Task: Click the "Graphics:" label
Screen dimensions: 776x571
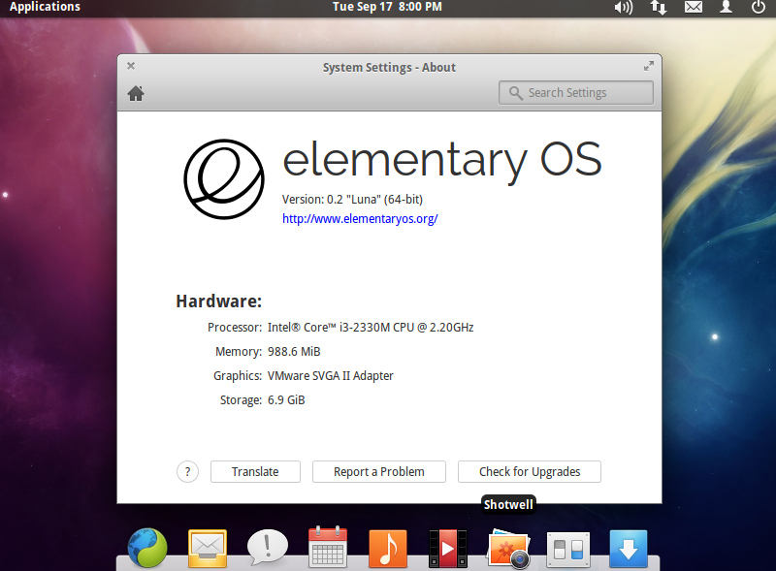Action: pyautogui.click(x=238, y=376)
